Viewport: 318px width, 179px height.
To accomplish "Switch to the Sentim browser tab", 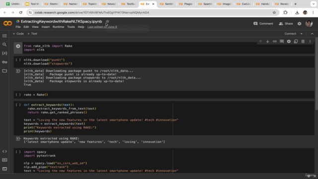I will click(x=167, y=4).
